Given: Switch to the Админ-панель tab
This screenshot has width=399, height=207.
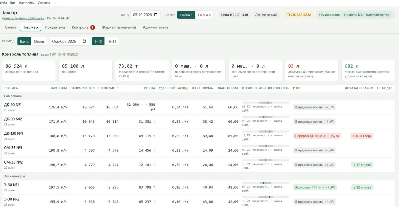Looking at the screenshot, I should pos(155,27).
